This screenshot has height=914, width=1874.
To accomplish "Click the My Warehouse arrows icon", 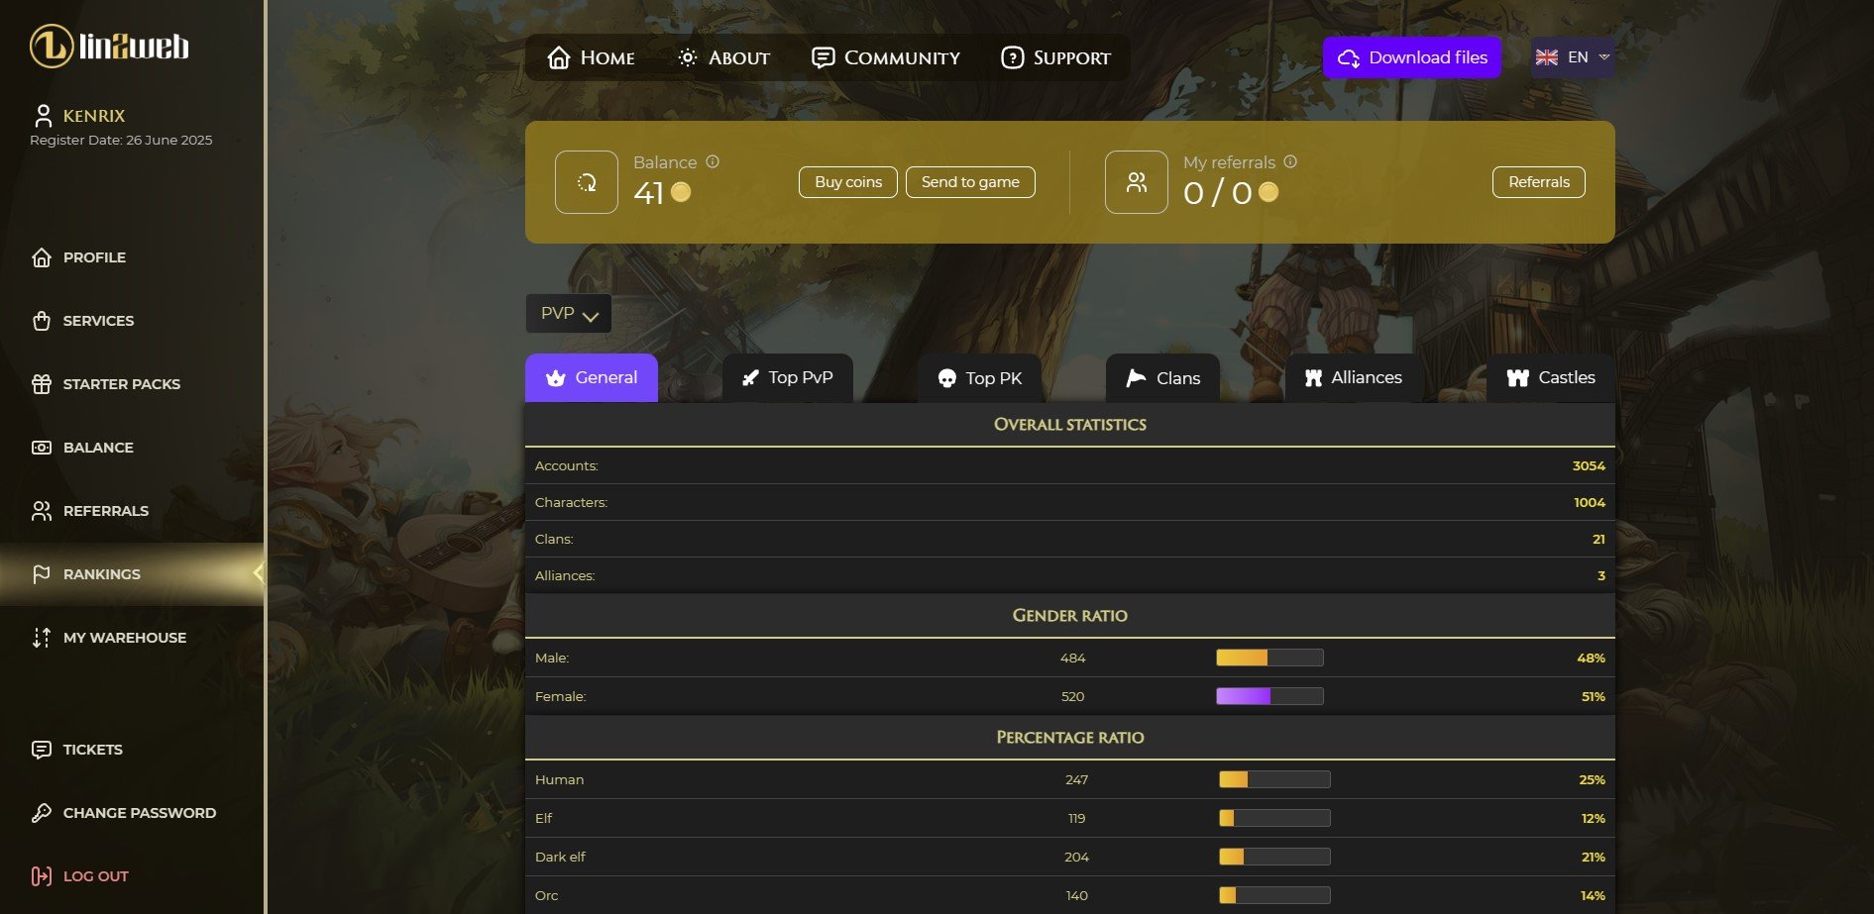I will click(42, 638).
